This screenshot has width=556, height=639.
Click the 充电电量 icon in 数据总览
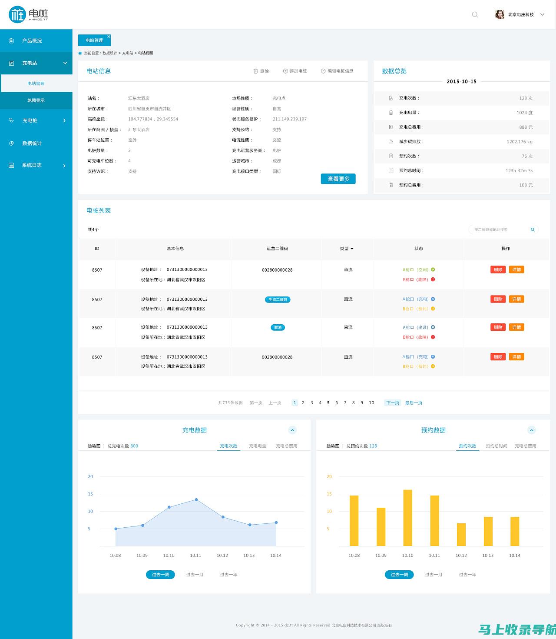click(x=391, y=113)
